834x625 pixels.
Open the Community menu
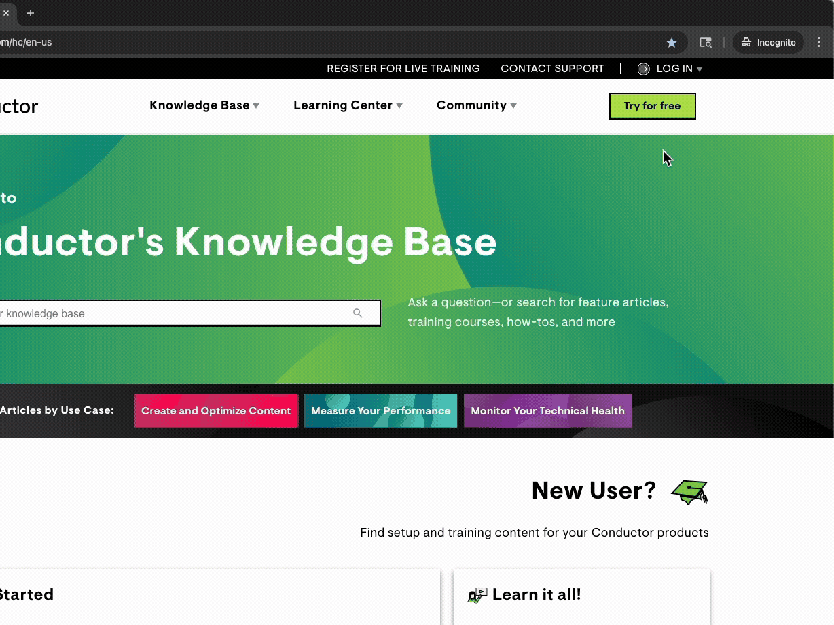[x=471, y=105]
